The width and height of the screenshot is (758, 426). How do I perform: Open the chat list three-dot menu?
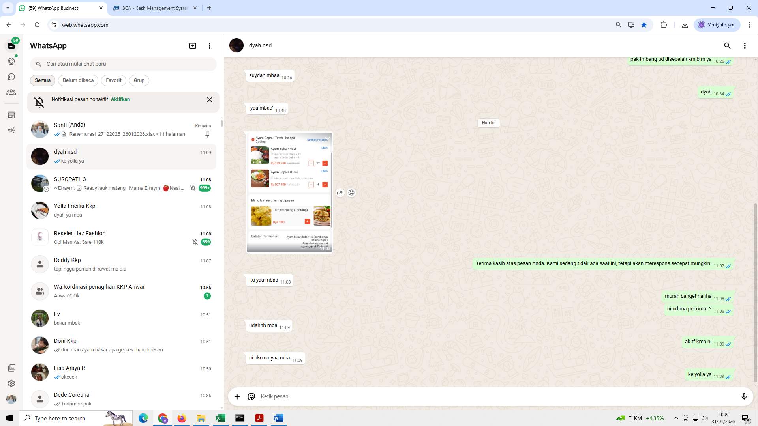pyautogui.click(x=210, y=45)
